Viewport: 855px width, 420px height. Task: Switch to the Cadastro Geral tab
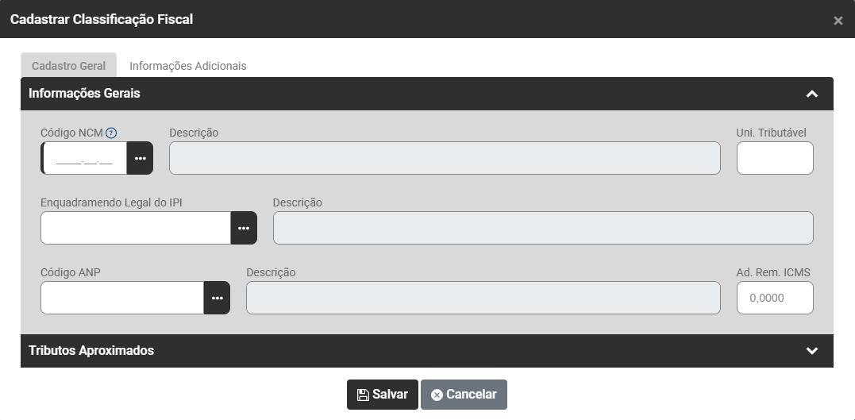68,66
